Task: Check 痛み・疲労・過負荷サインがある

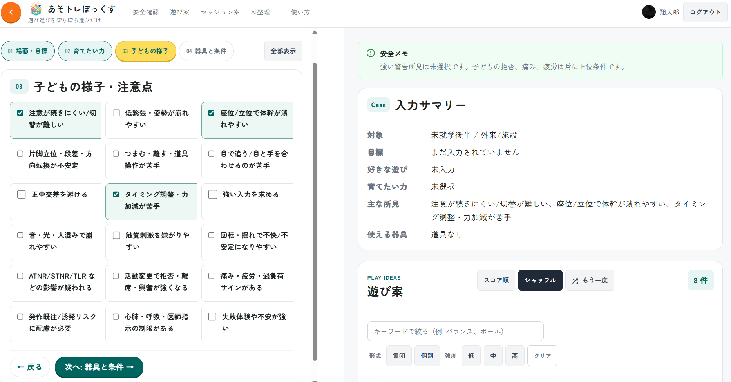Action: [x=212, y=276]
